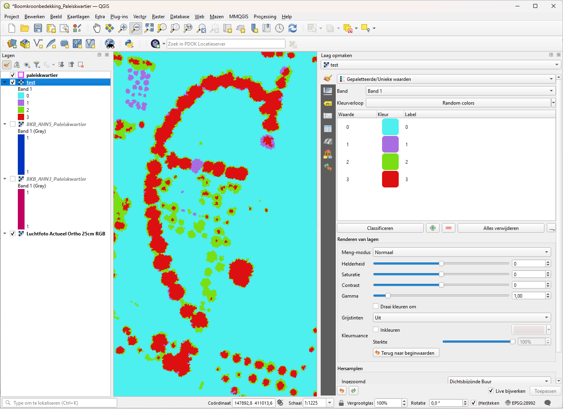Open the layer filter funnel in Lagen panel
Image resolution: width=563 pixels, height=409 pixels.
(x=37, y=65)
